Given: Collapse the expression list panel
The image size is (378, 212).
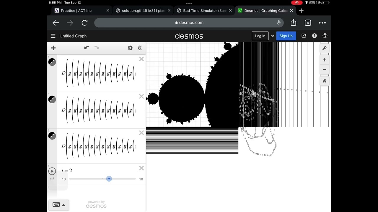Looking at the screenshot, I should coord(140,48).
